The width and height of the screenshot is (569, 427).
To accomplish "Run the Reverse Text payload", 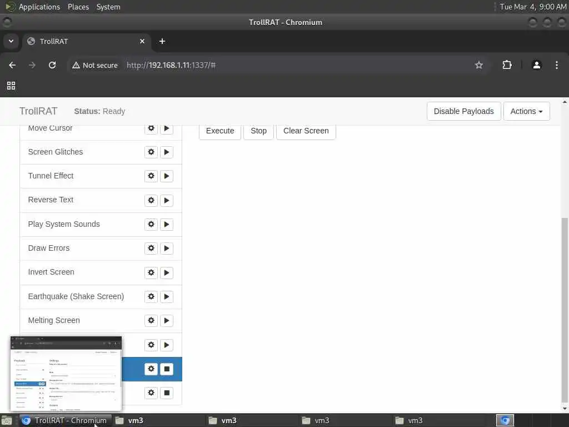I will [167, 200].
